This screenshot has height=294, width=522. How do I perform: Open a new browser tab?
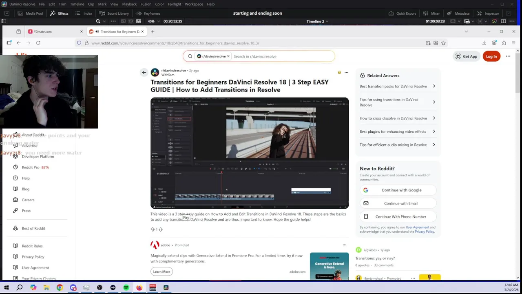153,31
